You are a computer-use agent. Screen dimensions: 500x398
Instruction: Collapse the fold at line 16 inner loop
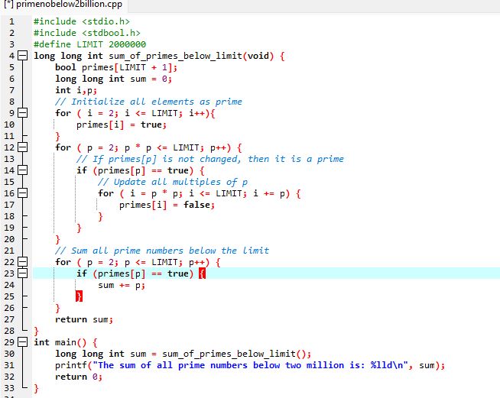pos(22,193)
